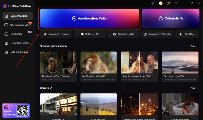Viewport: 203px width, 120px height.
Task: Open the shopping cart purchase icon
Action: coord(161,3)
